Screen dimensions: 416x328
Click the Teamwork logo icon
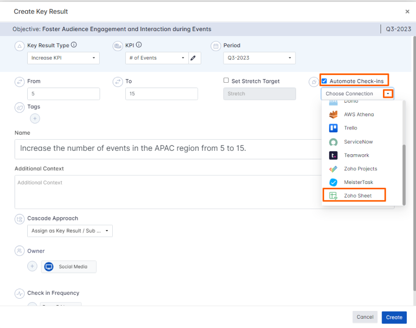pyautogui.click(x=333, y=155)
